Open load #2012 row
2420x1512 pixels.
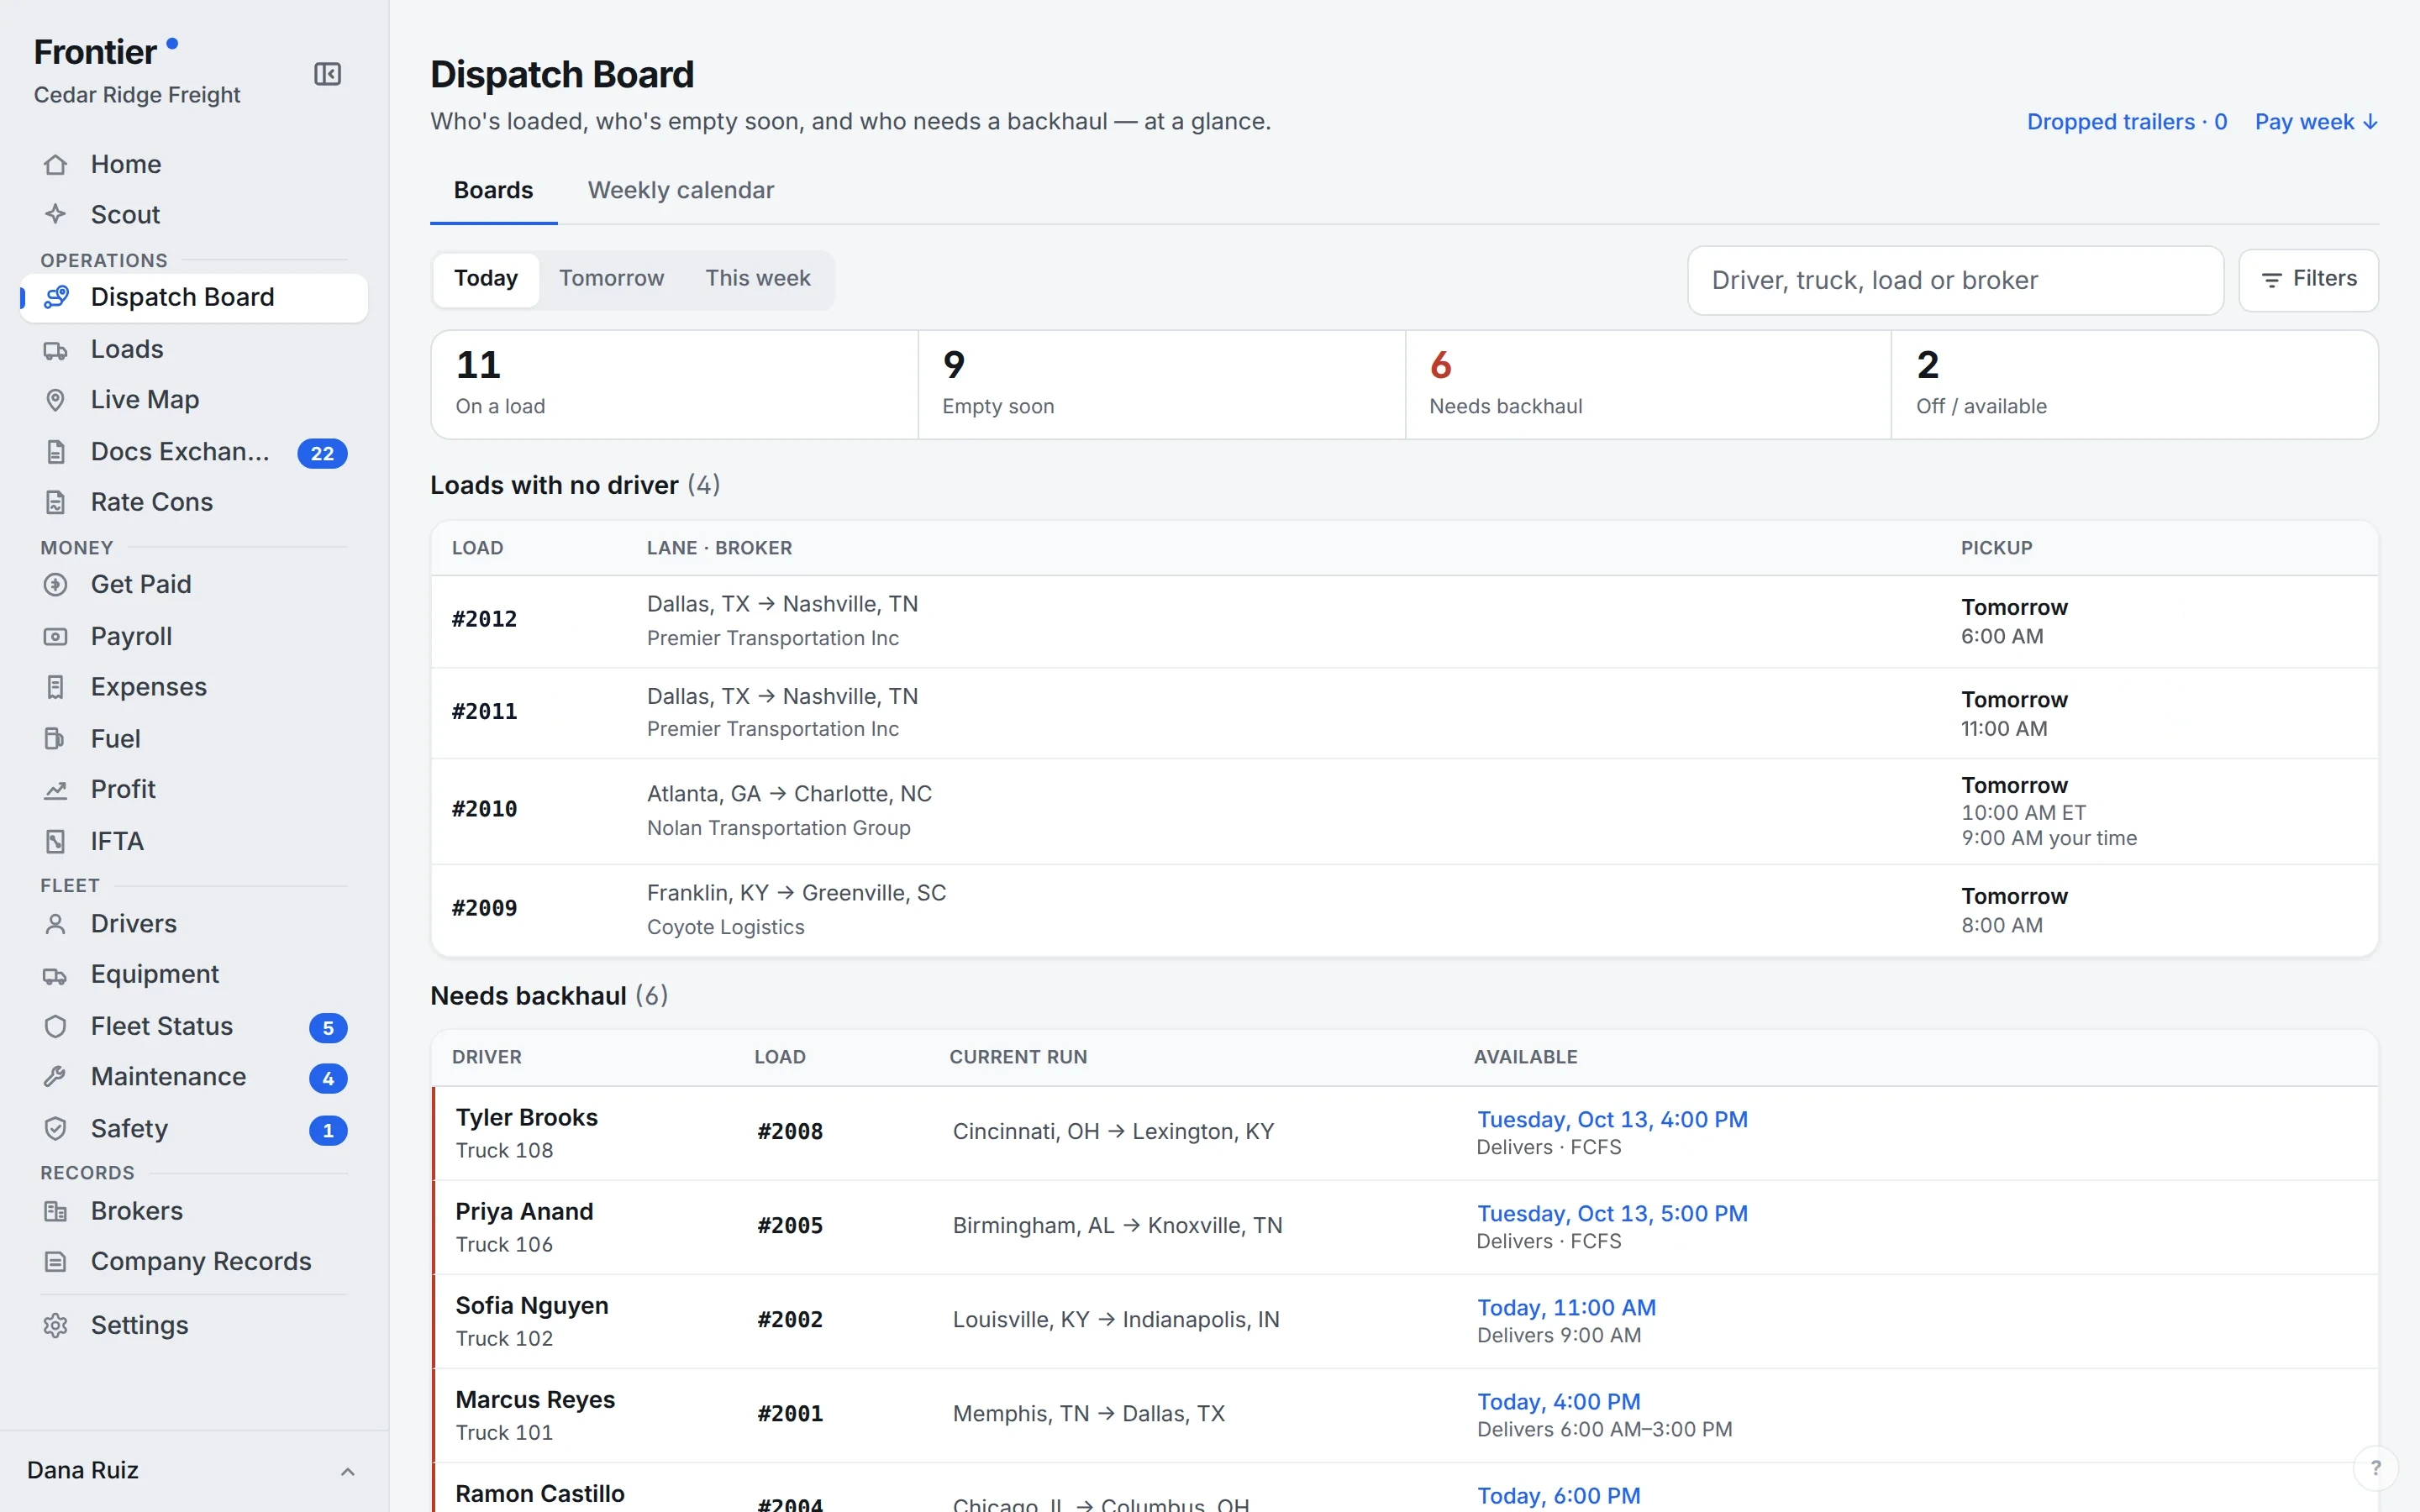click(1404, 621)
